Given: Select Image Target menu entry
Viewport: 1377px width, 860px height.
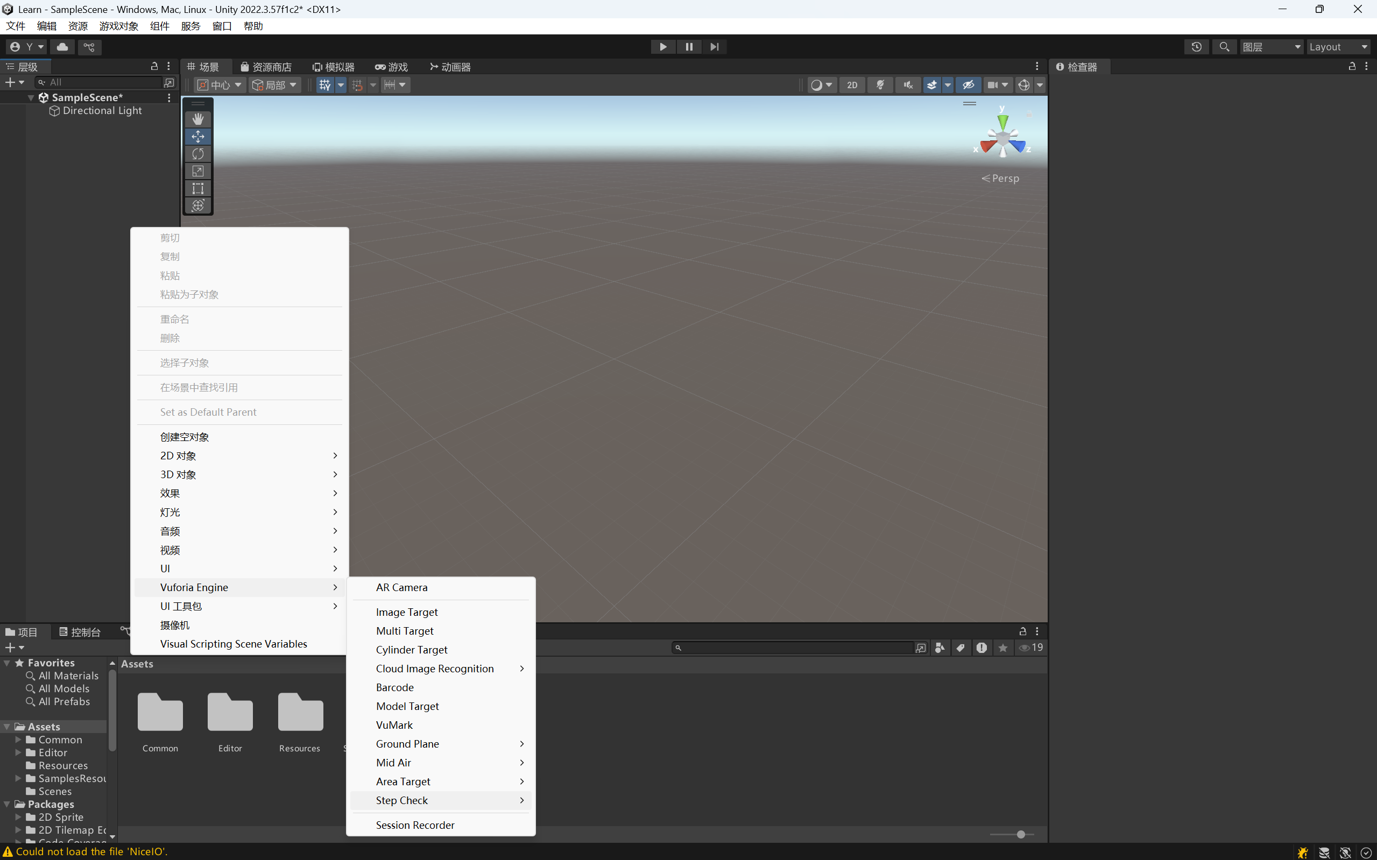Looking at the screenshot, I should 406,612.
